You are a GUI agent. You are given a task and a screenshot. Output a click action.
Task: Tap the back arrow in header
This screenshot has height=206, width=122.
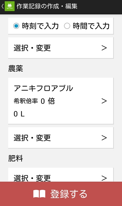coord(2,6)
